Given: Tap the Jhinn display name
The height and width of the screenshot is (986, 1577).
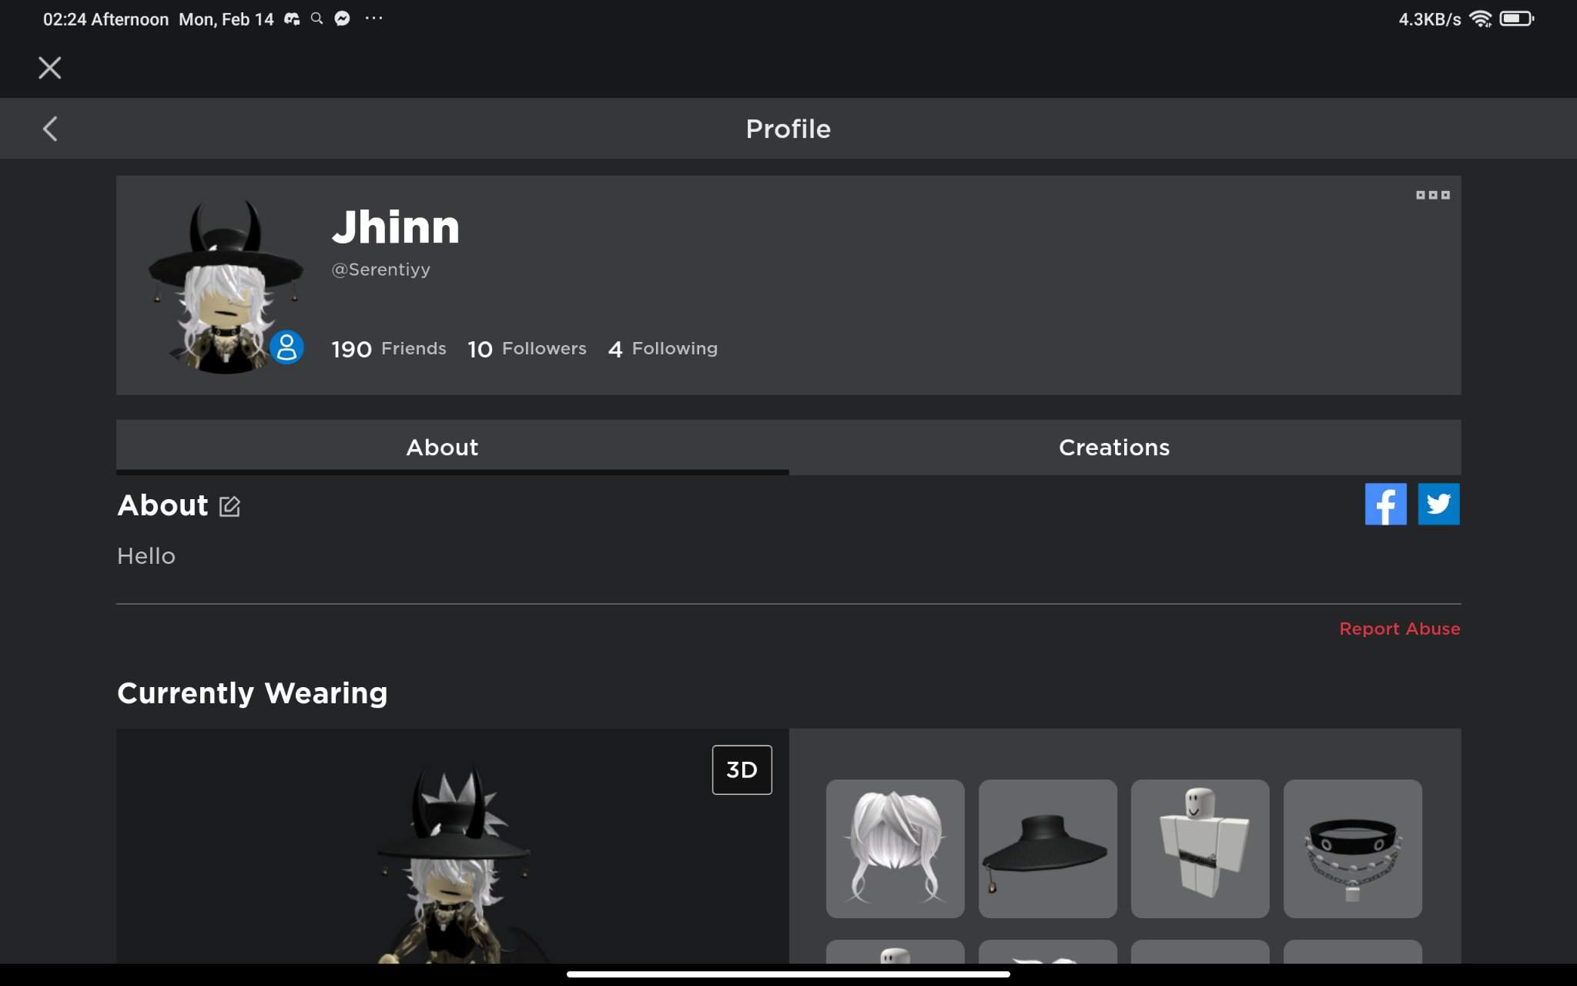Looking at the screenshot, I should pyautogui.click(x=396, y=227).
